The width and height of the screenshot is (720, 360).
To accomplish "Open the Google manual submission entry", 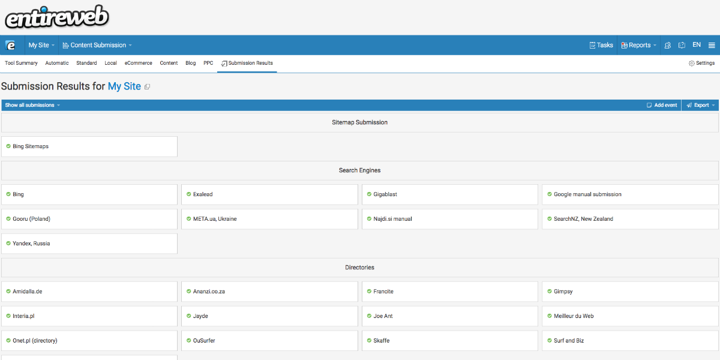I will pyautogui.click(x=631, y=194).
